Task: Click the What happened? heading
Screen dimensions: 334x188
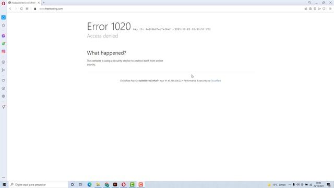Action: 106,53
